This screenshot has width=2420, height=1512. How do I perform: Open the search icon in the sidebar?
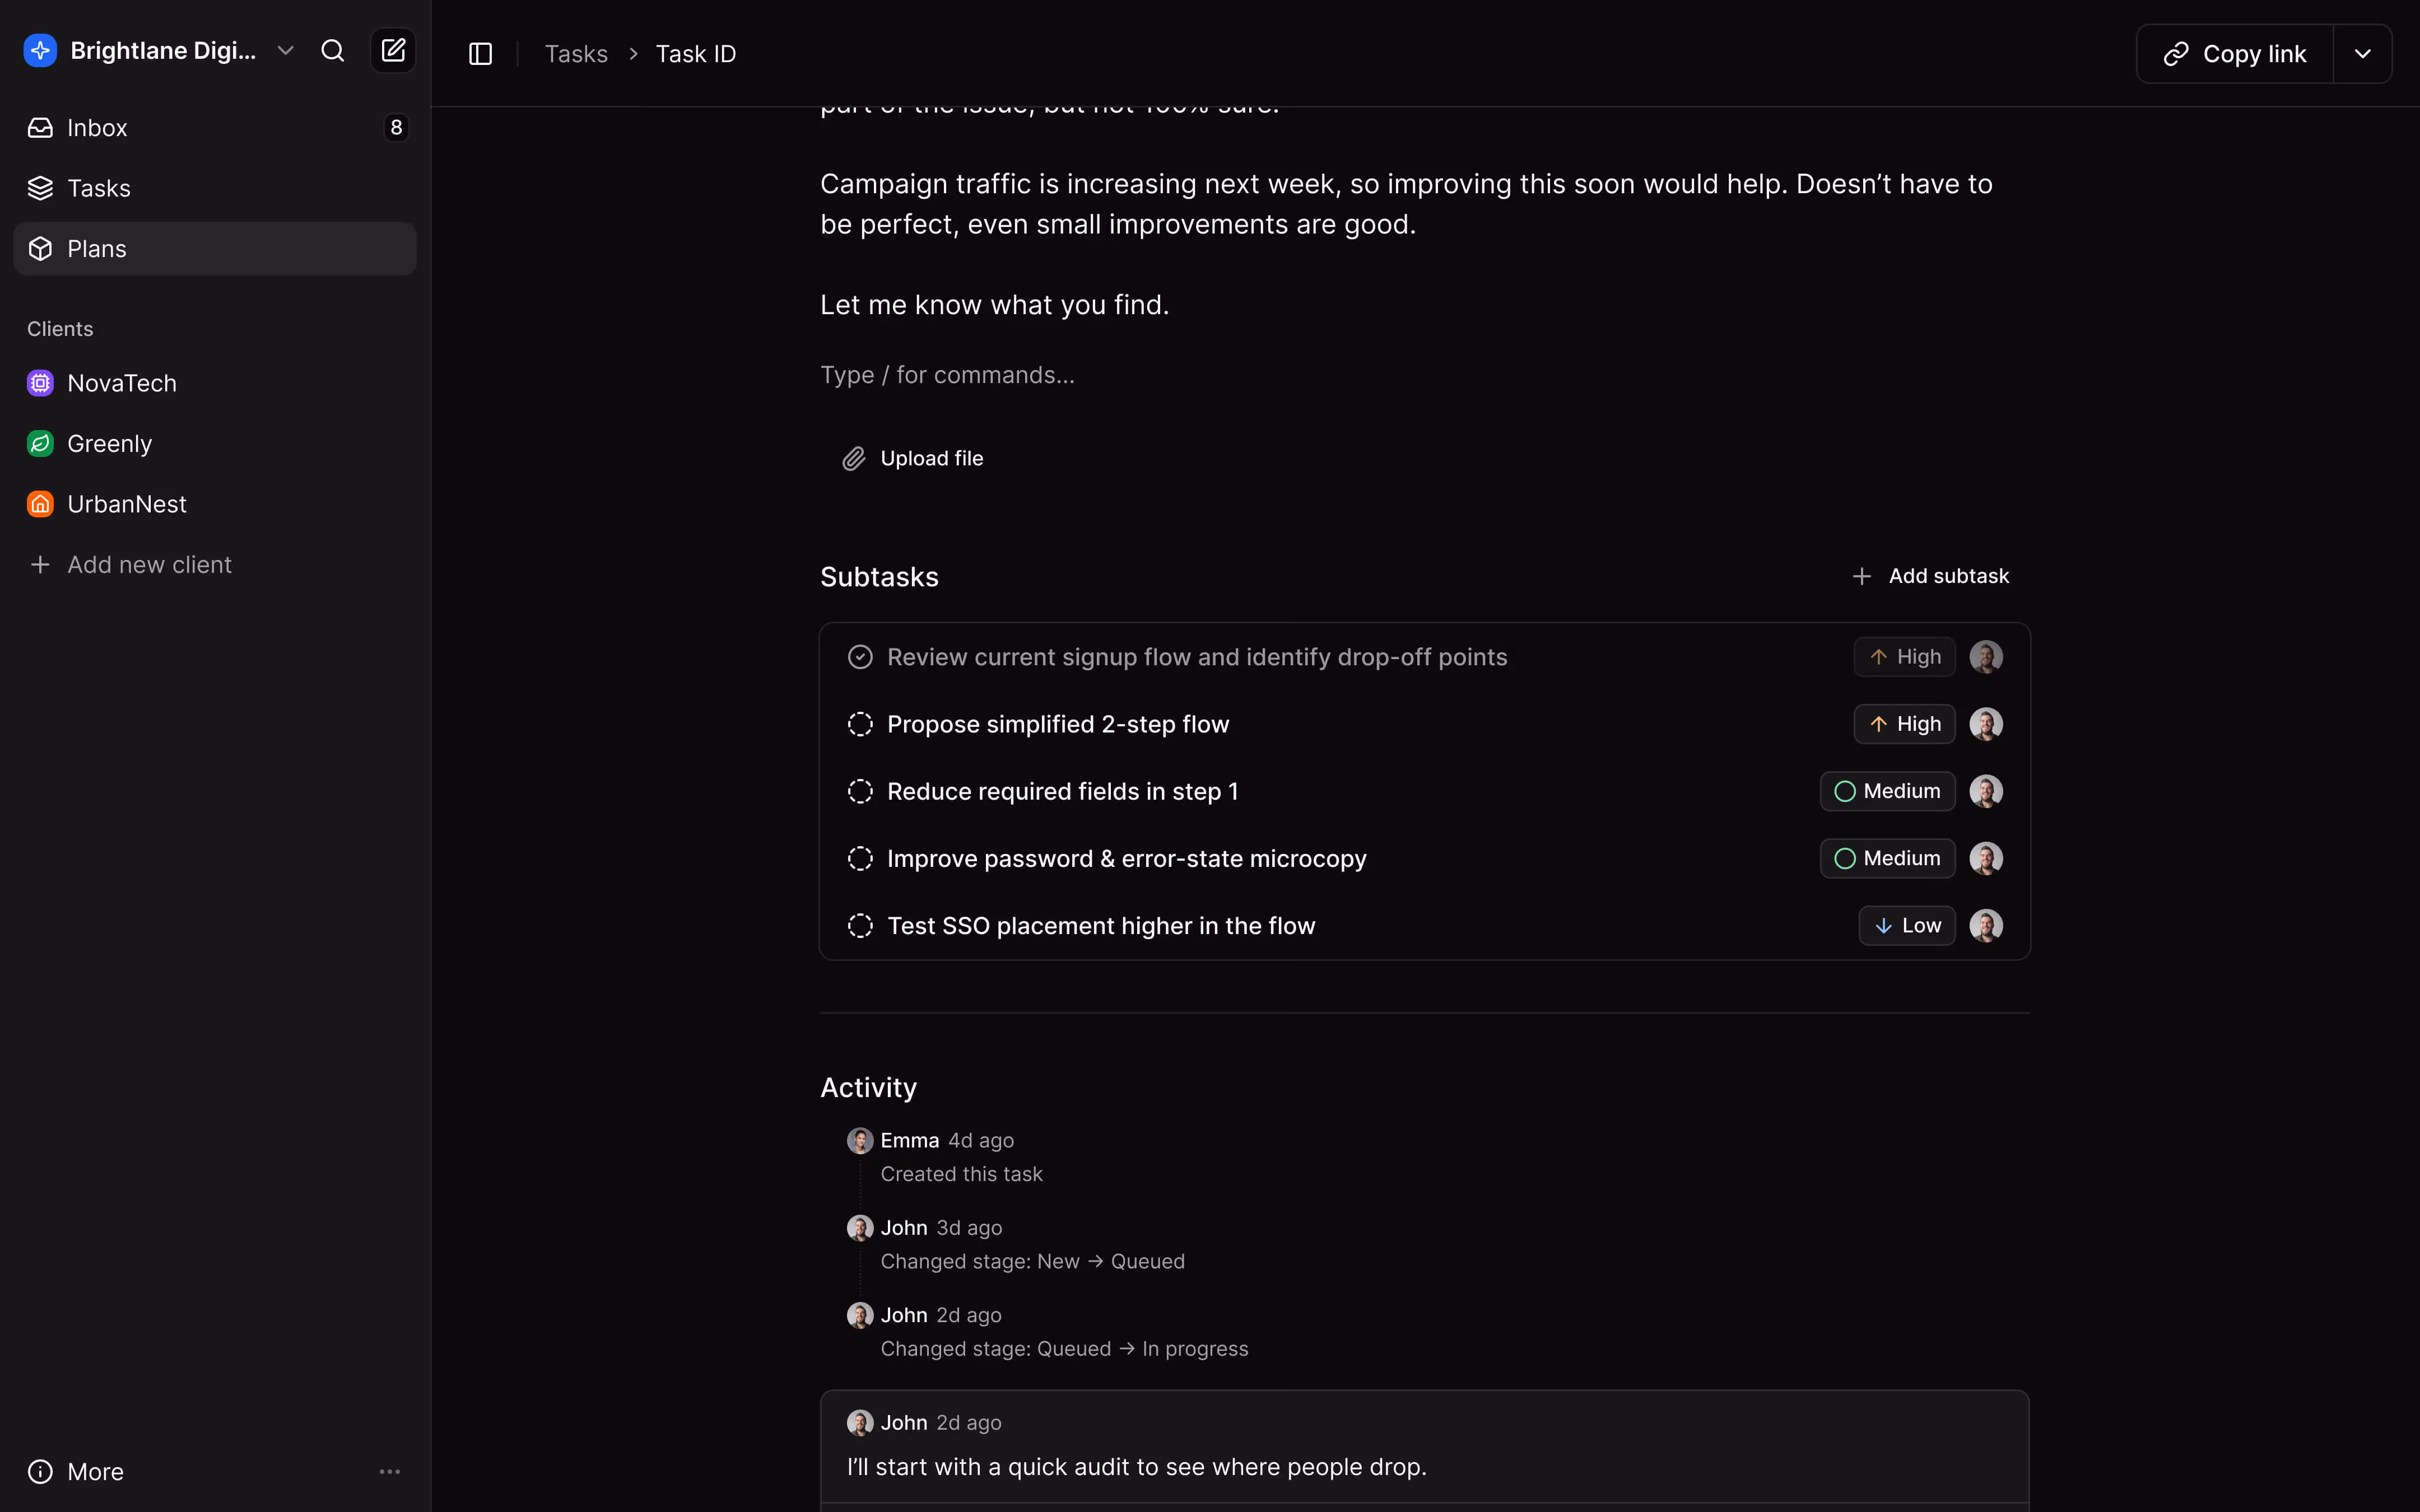[x=332, y=50]
